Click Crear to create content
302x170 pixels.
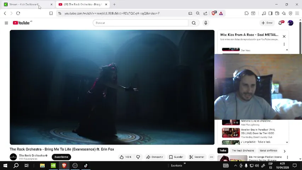pos(267,23)
